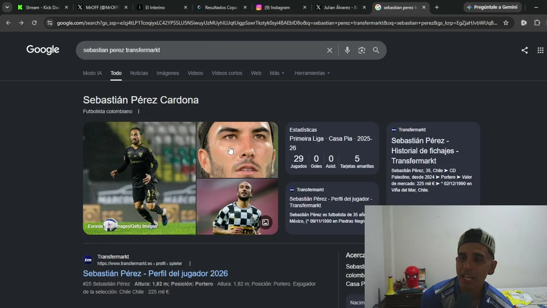The image size is (547, 308).
Task: Go forward in browser history
Action: point(21,23)
